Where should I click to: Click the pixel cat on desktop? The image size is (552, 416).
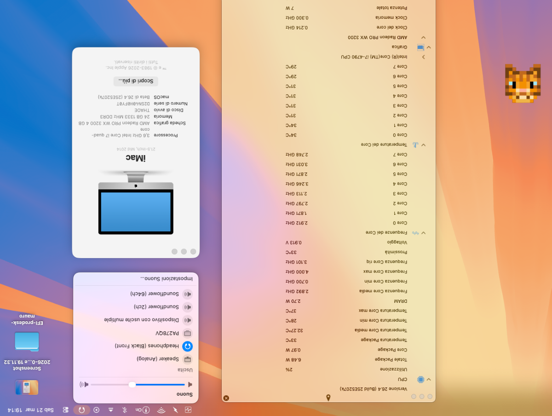click(522, 83)
